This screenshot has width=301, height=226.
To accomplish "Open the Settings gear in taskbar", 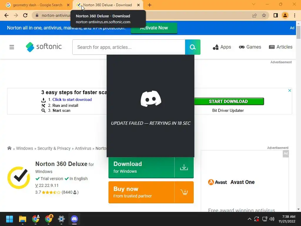I will (x=61, y=219).
